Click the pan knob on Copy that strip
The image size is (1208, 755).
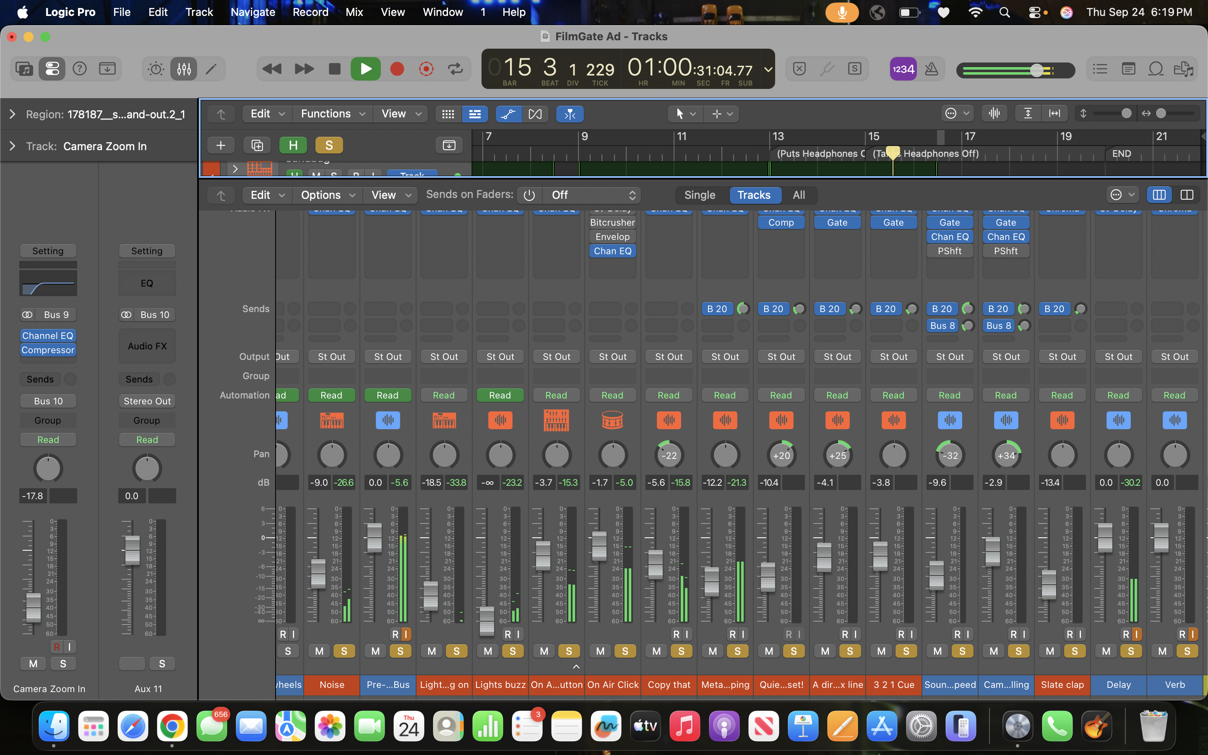point(669,456)
